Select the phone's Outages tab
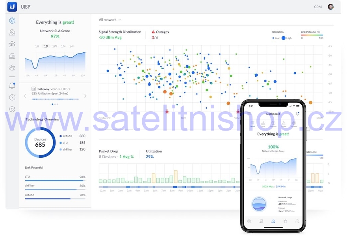 [284, 124]
